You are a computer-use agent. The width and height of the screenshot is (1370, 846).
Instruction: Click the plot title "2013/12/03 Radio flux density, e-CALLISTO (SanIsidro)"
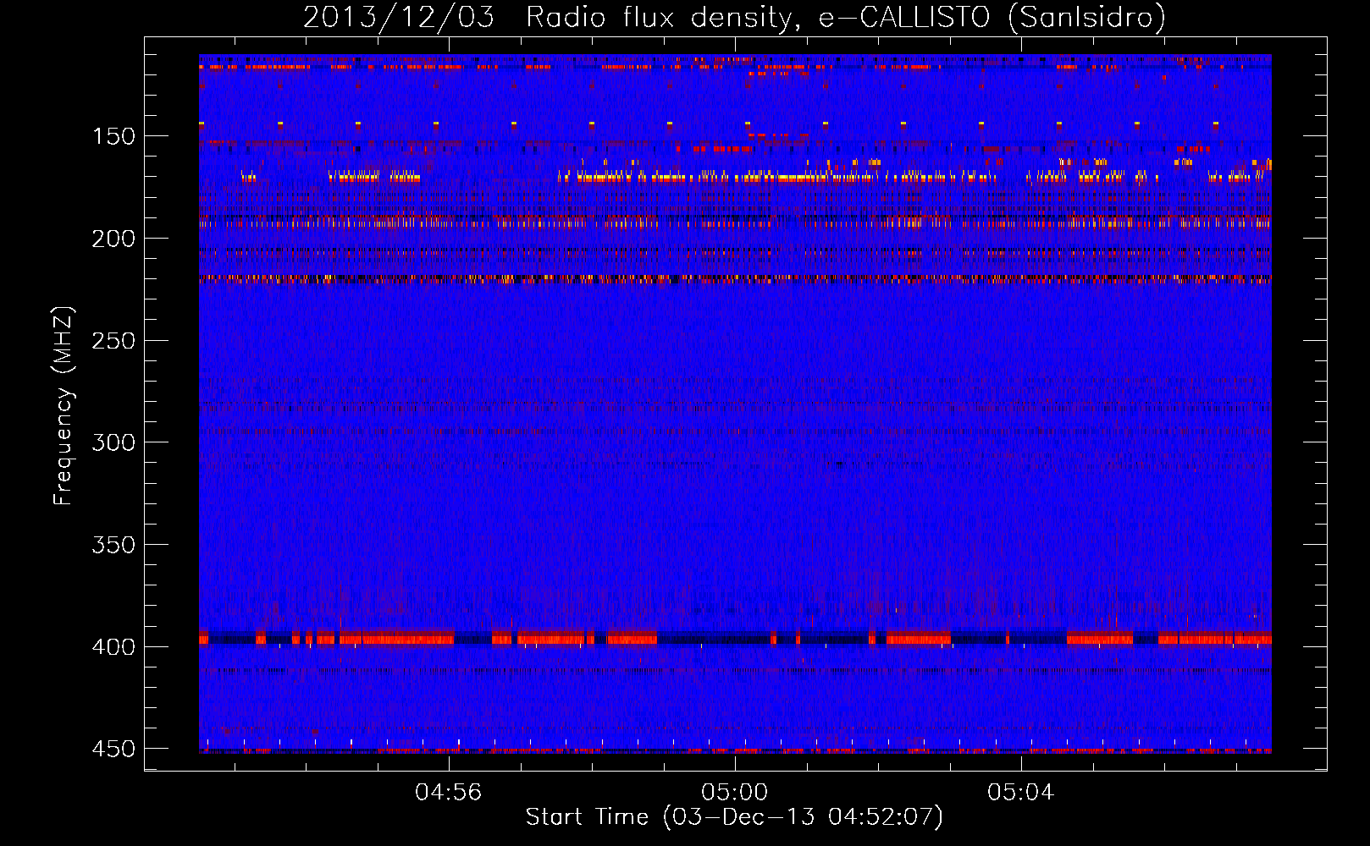pyautogui.click(x=734, y=17)
